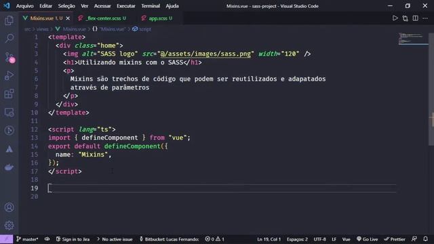Viewport: 434px width, 244px height.
Task: Click the script breadcrumb segment
Action: point(142,29)
